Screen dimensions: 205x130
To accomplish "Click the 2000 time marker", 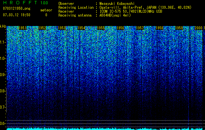I will coord(198,28).
